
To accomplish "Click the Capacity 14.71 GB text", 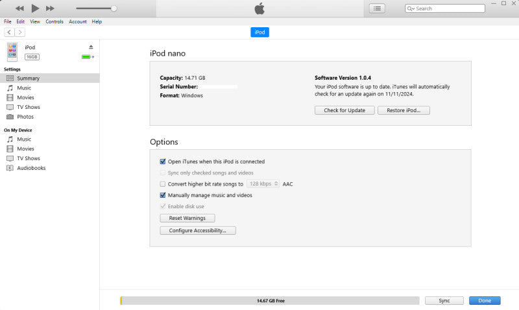I will 182,78.
